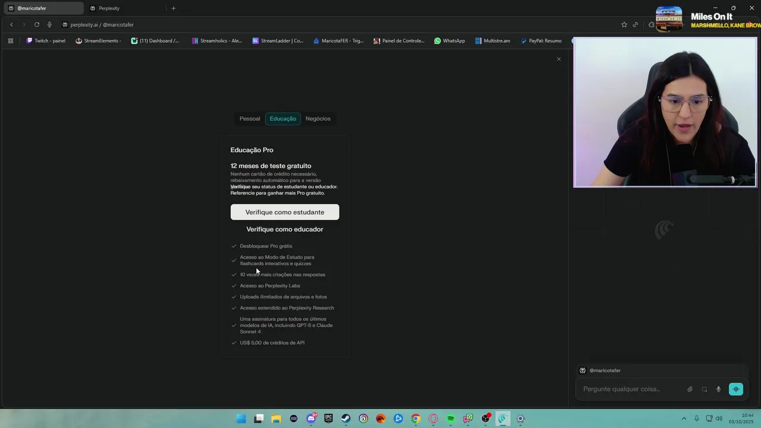Bookmark this page with the star icon
This screenshot has width=761, height=428.
pyautogui.click(x=624, y=24)
